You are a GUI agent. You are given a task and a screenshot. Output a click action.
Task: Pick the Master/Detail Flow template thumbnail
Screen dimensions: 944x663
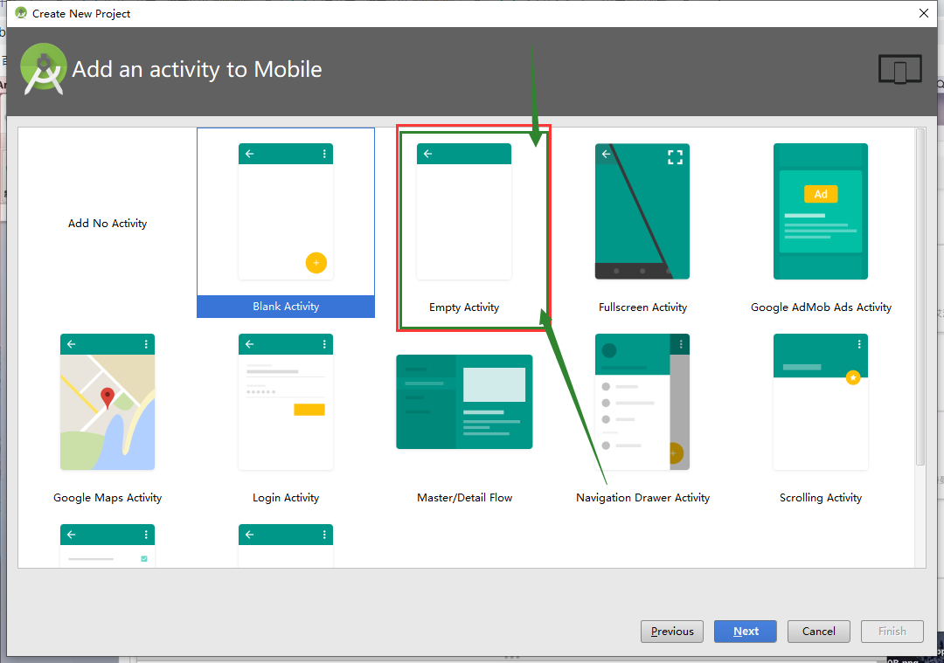tap(464, 402)
